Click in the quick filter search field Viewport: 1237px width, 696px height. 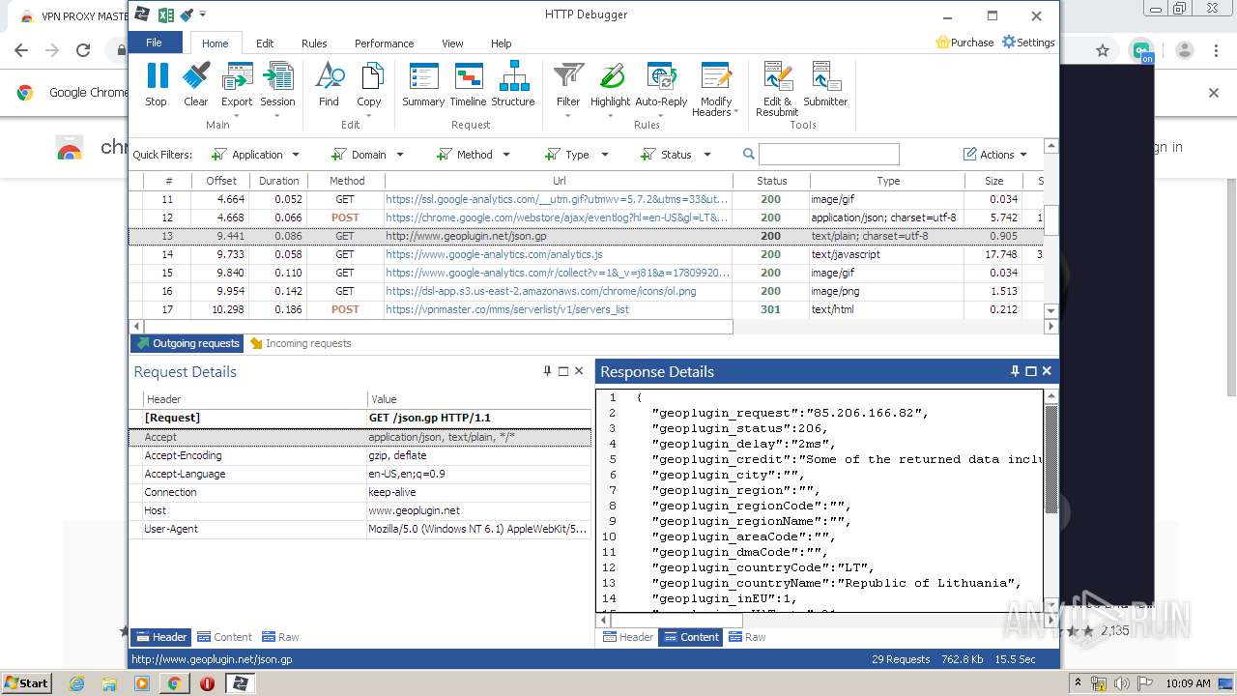tap(829, 154)
